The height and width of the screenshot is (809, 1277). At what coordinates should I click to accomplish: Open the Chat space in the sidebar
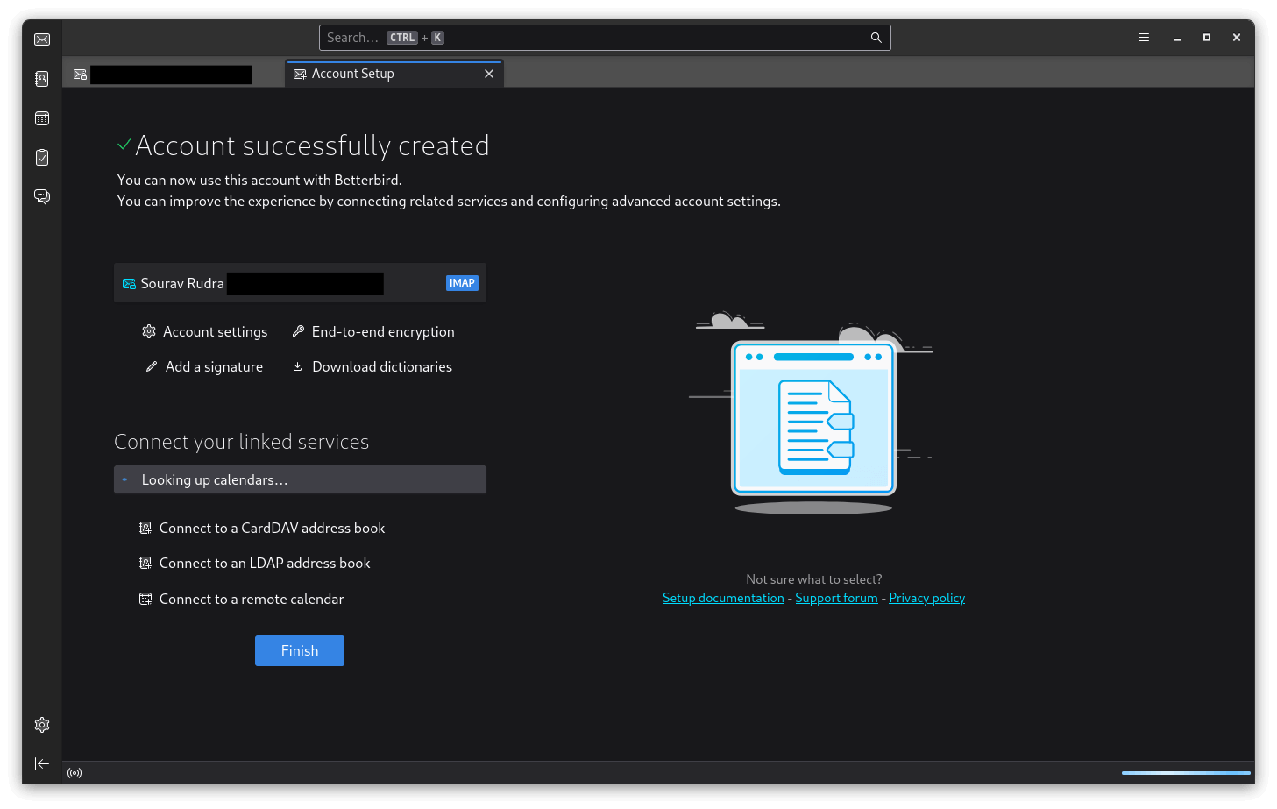tap(41, 196)
